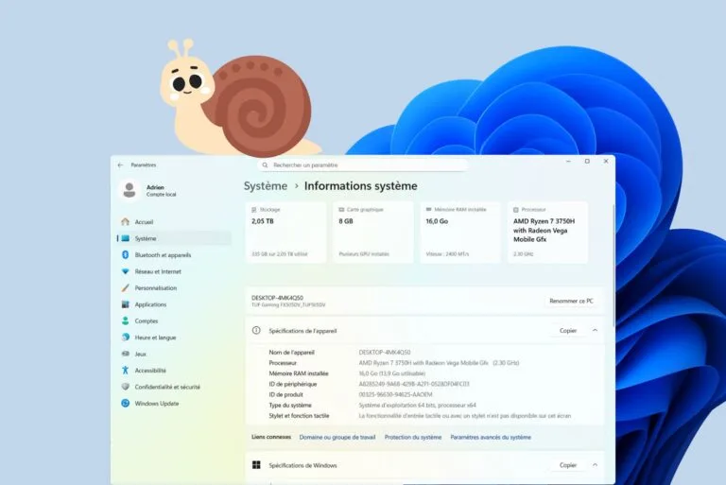Click the Renommer ce PC button

pyautogui.click(x=570, y=301)
